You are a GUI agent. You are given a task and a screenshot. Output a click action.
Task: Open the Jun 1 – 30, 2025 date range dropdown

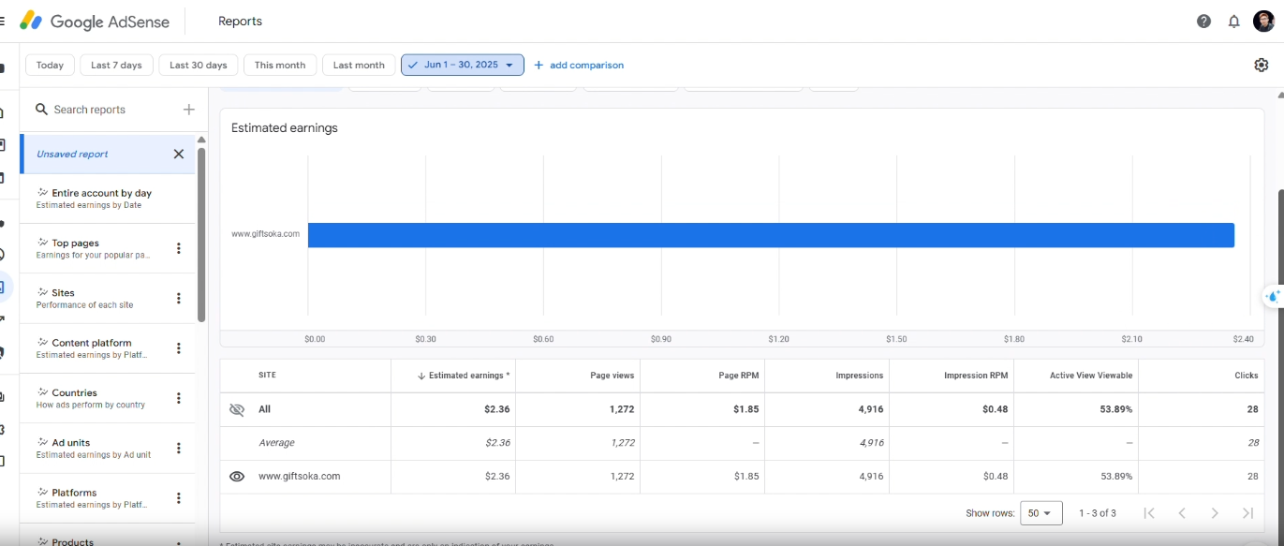pos(463,65)
